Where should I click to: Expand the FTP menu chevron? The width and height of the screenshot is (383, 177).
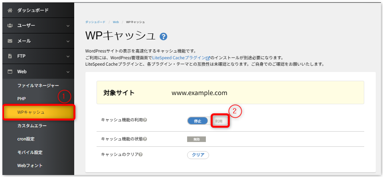tap(68, 56)
